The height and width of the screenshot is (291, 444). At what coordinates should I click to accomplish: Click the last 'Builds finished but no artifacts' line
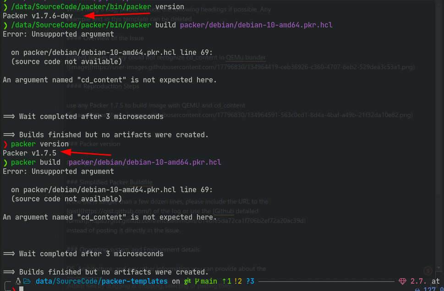(106, 272)
